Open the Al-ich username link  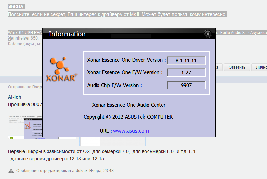(x=15, y=97)
